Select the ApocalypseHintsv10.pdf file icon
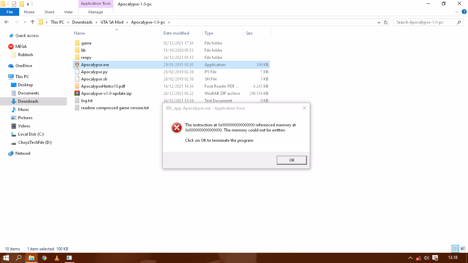The width and height of the screenshot is (468, 263). 77,86
